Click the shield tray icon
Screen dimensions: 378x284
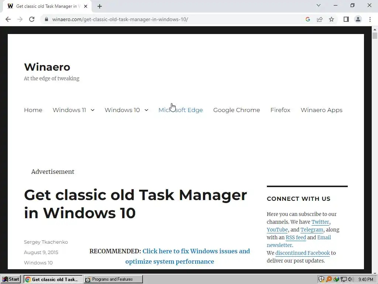[x=321, y=279]
